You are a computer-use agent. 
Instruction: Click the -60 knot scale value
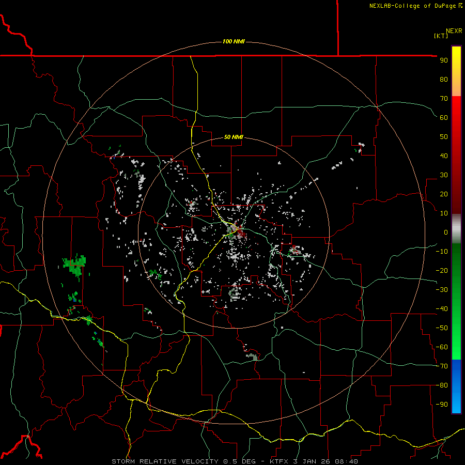442,347
